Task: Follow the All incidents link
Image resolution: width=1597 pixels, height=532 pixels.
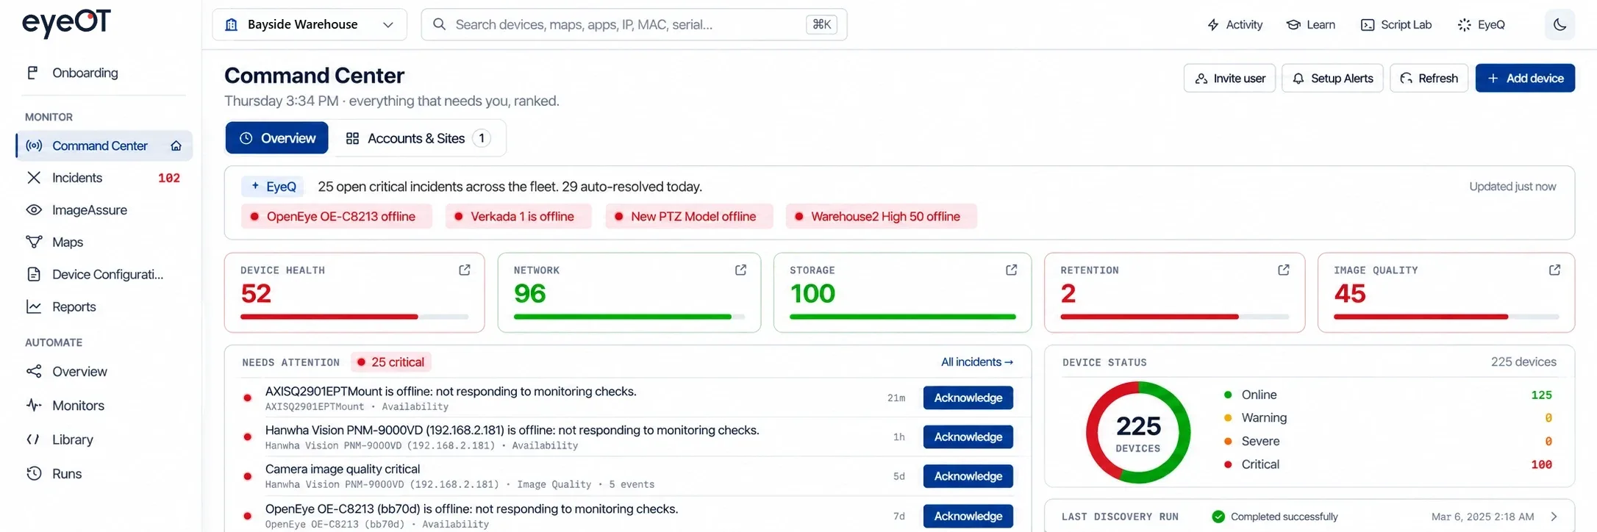Action: tap(976, 362)
